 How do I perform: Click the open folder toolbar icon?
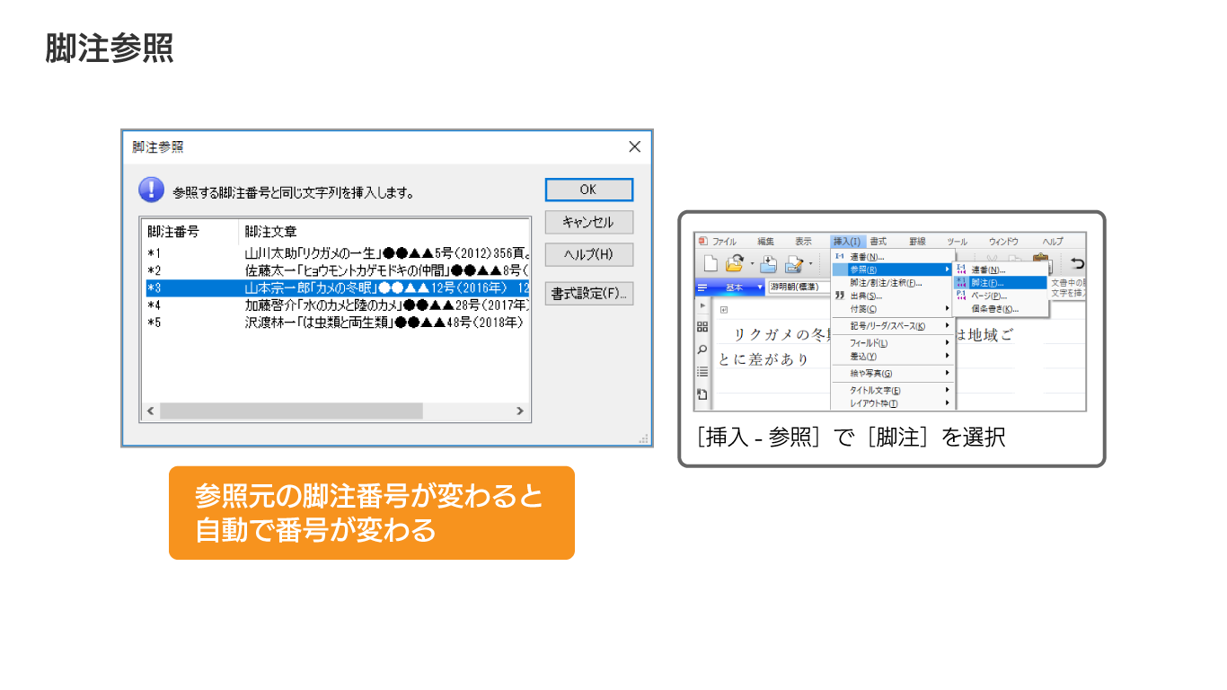[735, 263]
